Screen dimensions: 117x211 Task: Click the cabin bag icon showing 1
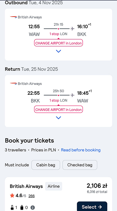click(12, 208)
